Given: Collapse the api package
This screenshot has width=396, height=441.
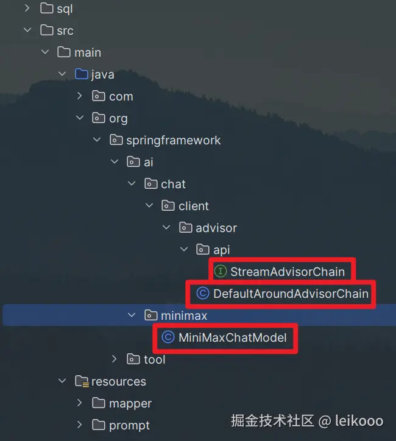Looking at the screenshot, I should tap(184, 249).
